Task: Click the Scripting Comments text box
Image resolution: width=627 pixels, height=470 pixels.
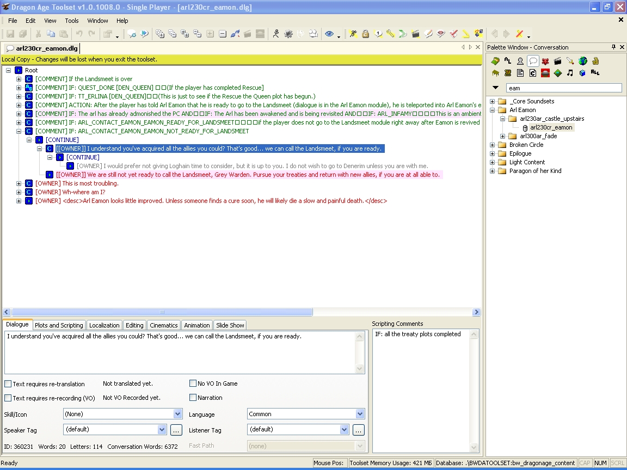Action: 421,390
